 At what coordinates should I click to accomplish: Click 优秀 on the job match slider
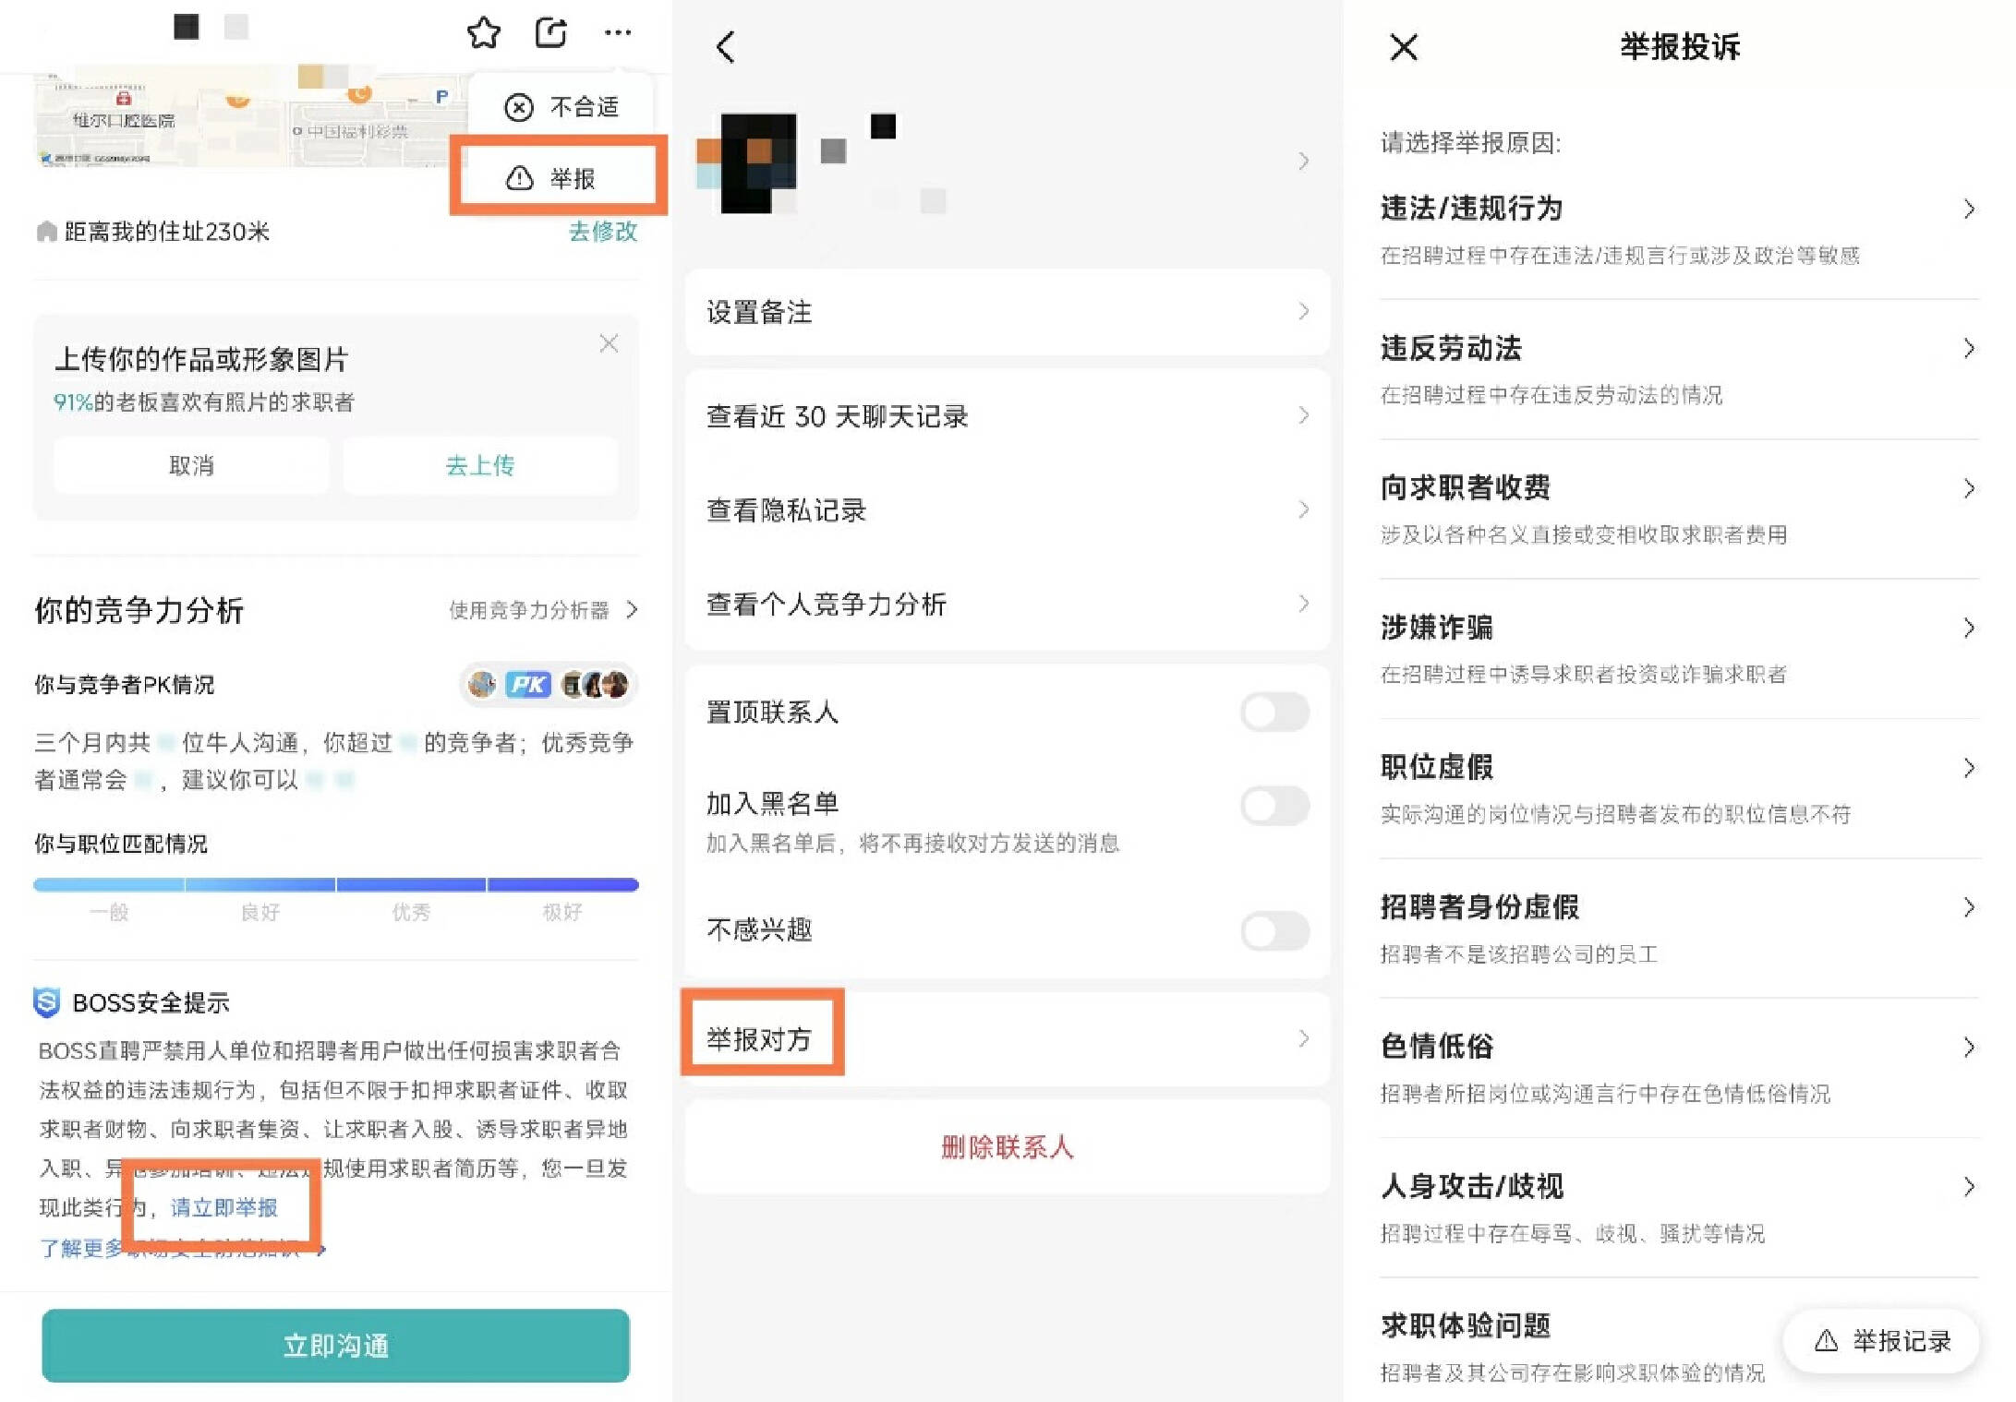click(412, 911)
